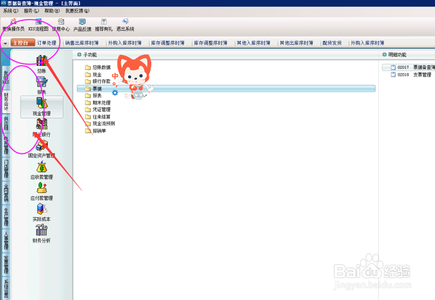Open the 网上银行 module icon
The image size is (435, 300).
pos(42,124)
